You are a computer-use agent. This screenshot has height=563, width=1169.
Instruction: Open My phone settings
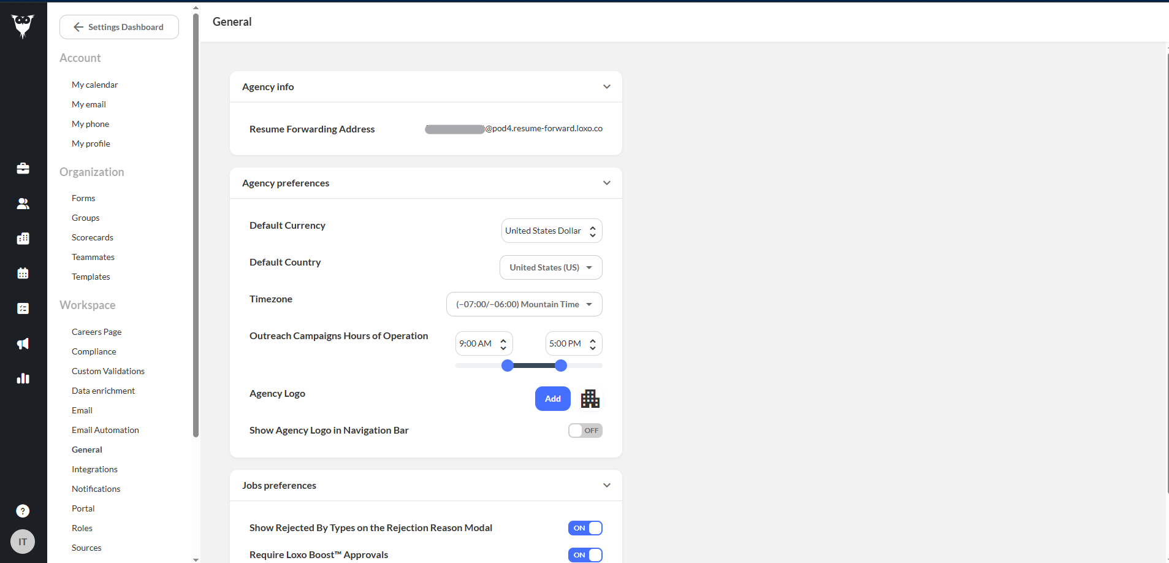tap(91, 124)
